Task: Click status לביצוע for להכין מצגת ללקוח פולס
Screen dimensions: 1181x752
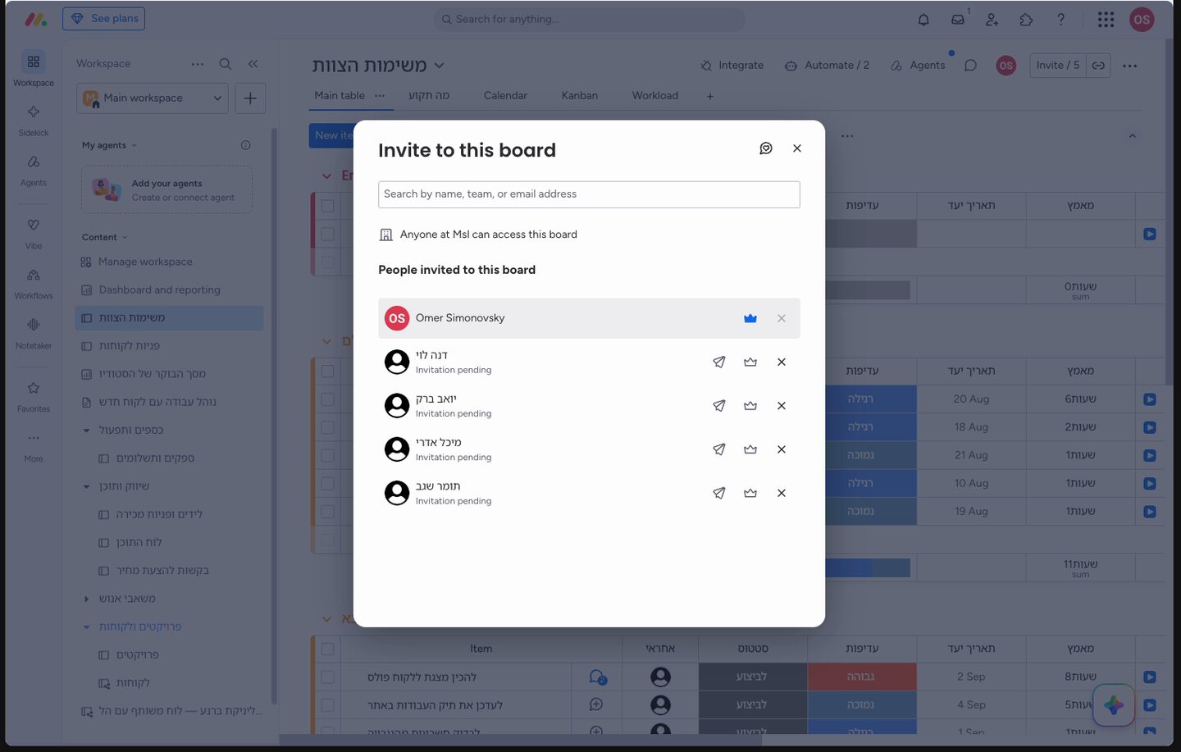Action: coord(753,677)
